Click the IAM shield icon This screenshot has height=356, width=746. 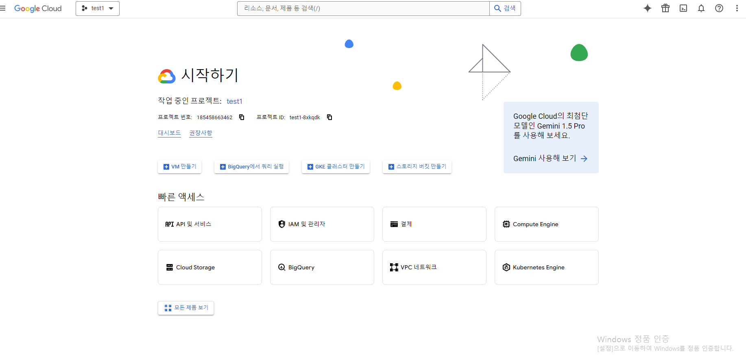click(x=281, y=224)
